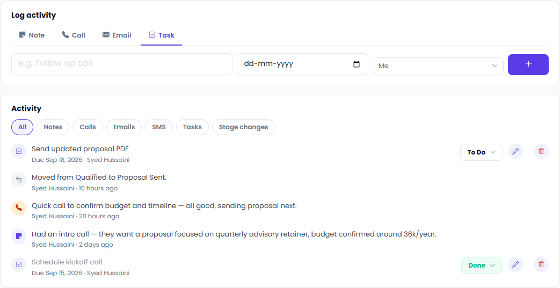Click Due Sep 18, 2026 text
The image size is (560, 288).
pyautogui.click(x=56, y=160)
